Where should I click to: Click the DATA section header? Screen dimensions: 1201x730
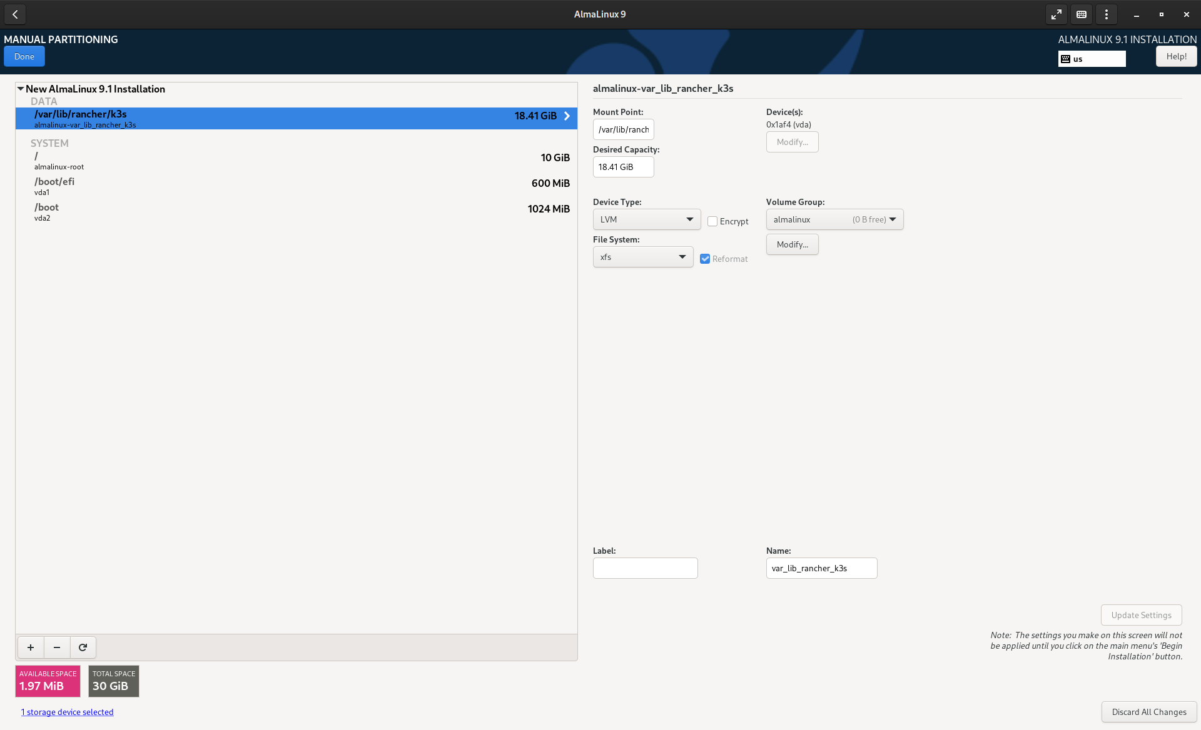(44, 101)
